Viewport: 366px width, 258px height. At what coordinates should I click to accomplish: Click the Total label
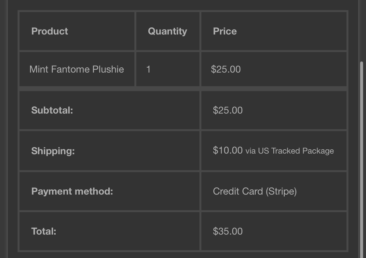(44, 231)
